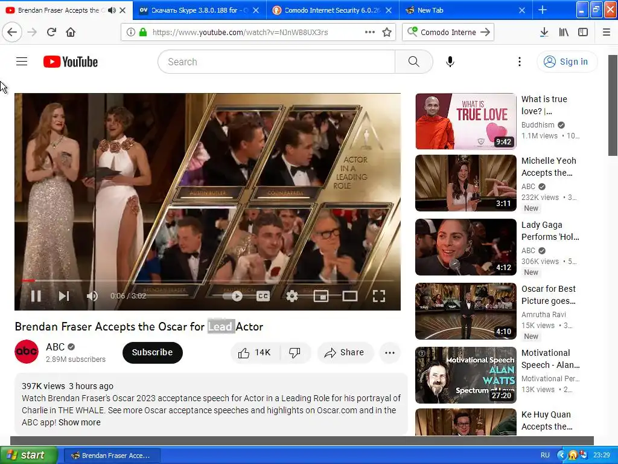Click the YouTube search magnifier button
This screenshot has width=618, height=464.
[x=414, y=62]
